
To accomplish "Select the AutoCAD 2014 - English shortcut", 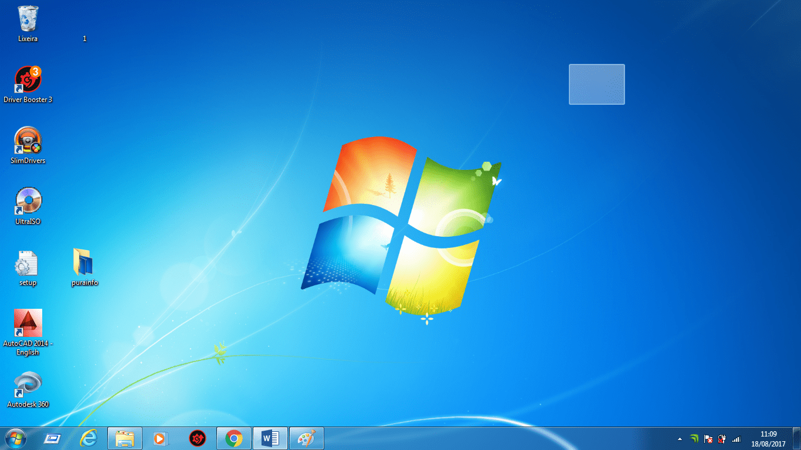I will (x=28, y=333).
